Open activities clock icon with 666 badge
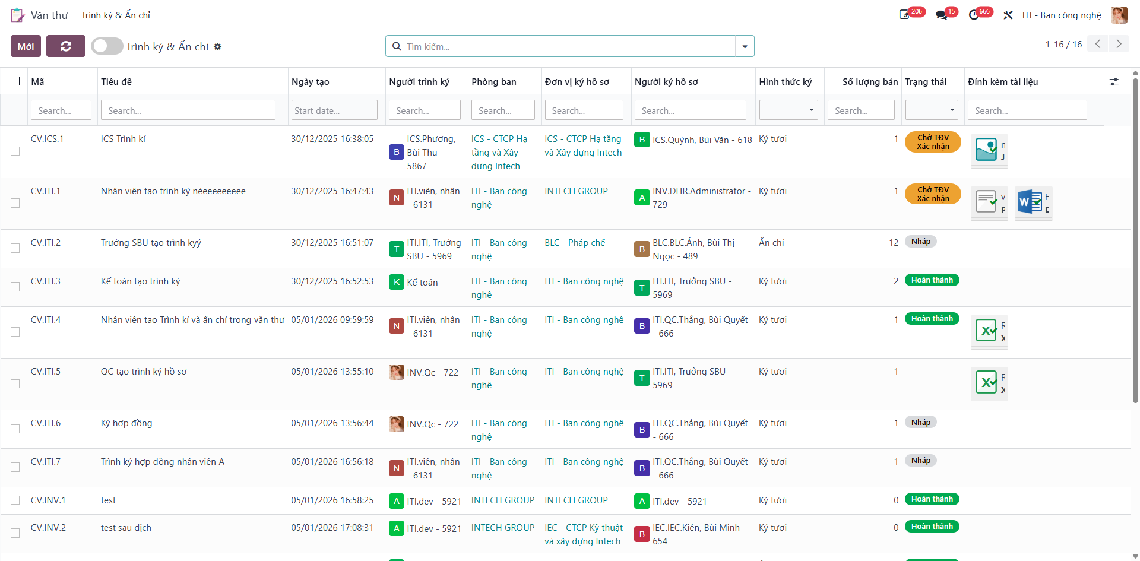Screen dimensions: 1140x561 [x=974, y=15]
